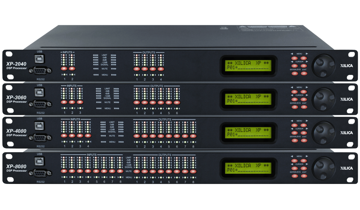Click the rotary knob on the XP-8080
Viewport: 360px width, 210px height.
pos(324,168)
